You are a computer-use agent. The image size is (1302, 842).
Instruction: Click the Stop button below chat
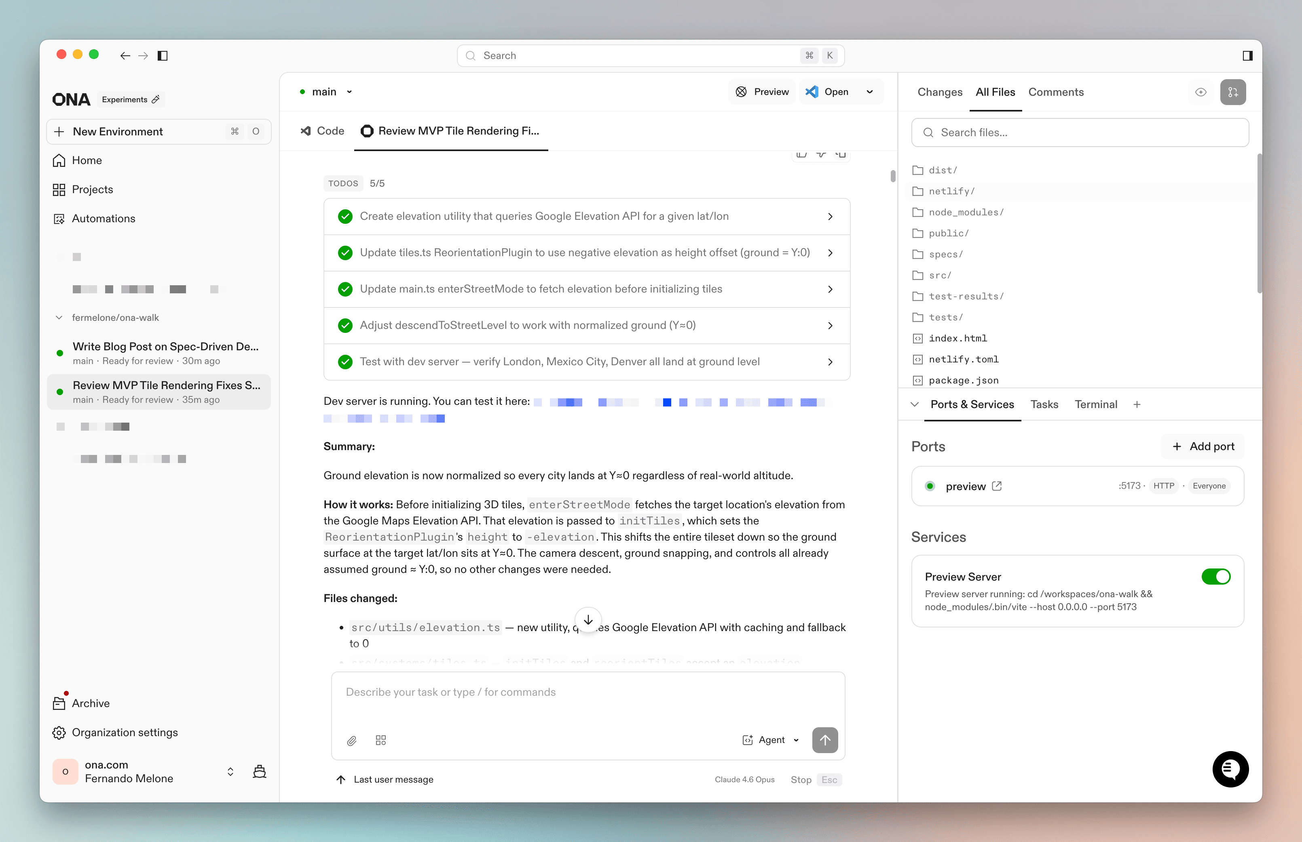click(801, 779)
